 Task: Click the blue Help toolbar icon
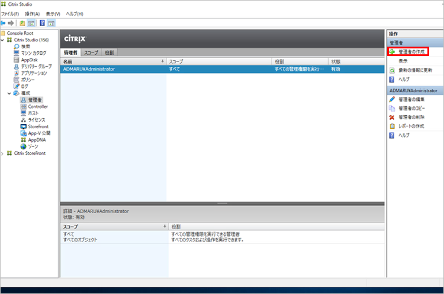tap(42, 23)
